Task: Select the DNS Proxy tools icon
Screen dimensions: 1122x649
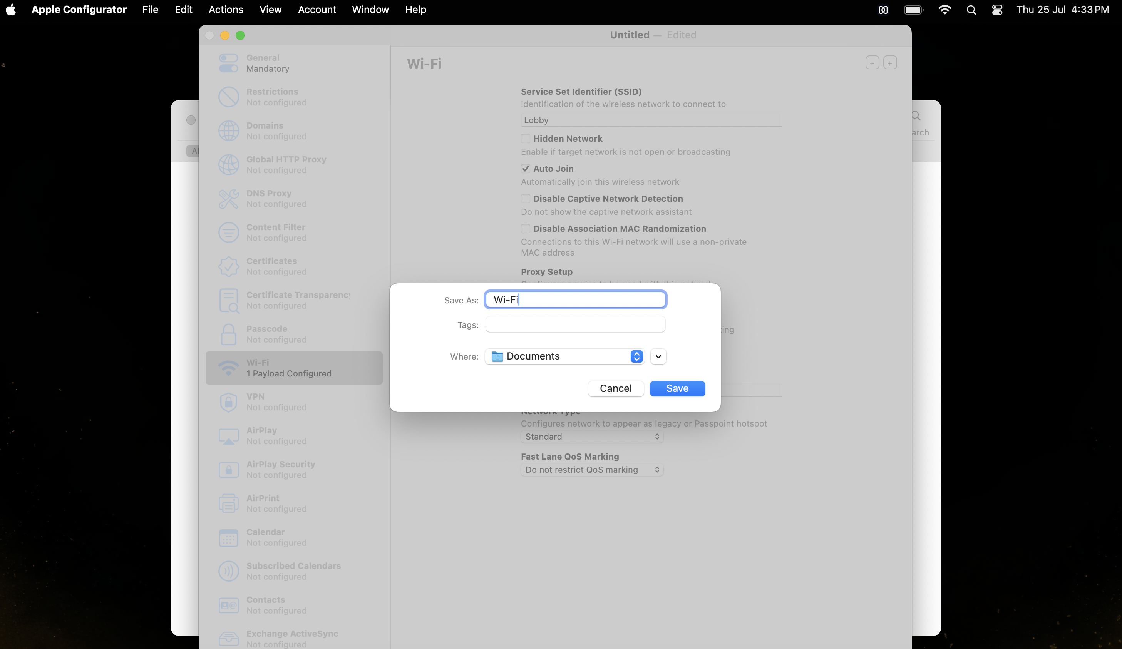Action: (228, 199)
